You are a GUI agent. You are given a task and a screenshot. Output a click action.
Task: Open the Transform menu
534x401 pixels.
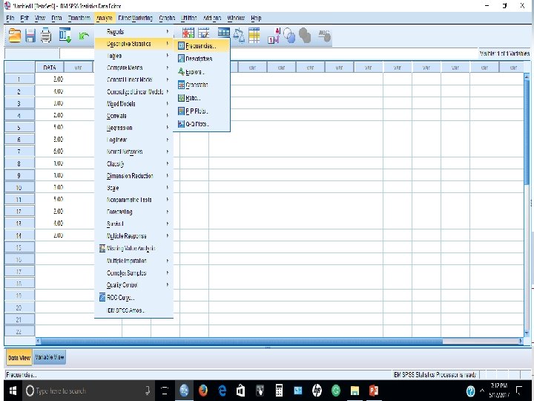pos(79,18)
